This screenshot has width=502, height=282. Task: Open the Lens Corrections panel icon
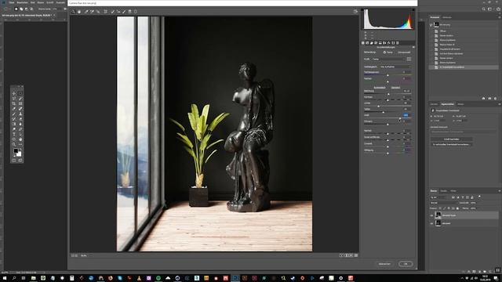384,43
